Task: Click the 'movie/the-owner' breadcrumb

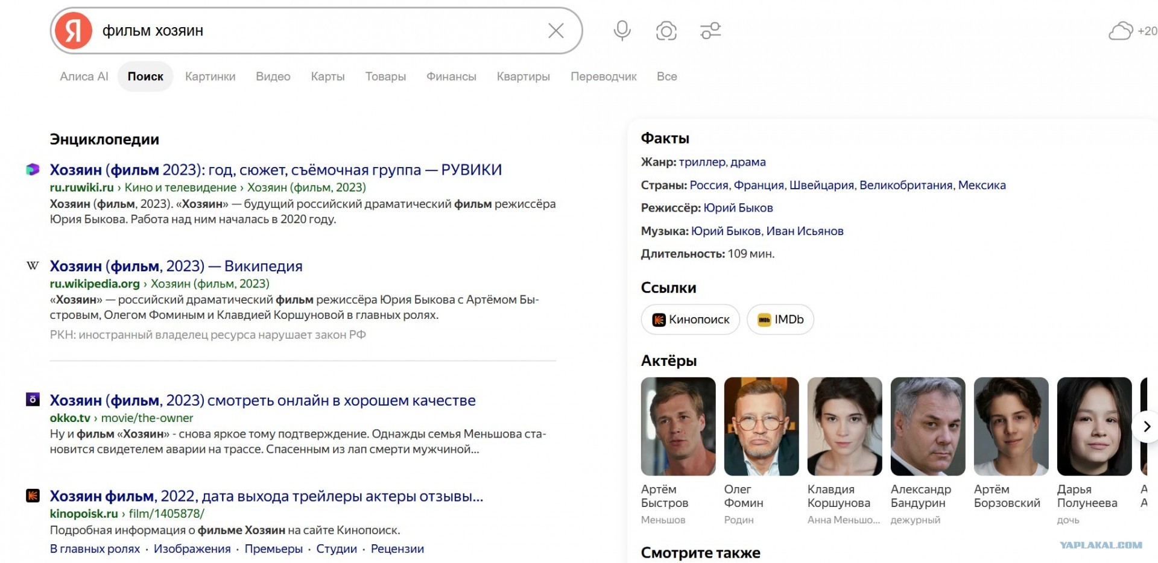Action: click(x=147, y=418)
